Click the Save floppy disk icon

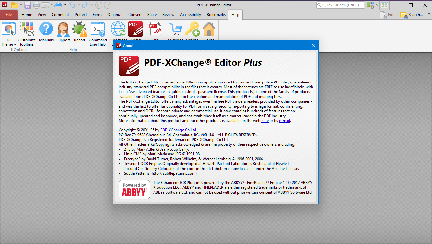[28, 5]
